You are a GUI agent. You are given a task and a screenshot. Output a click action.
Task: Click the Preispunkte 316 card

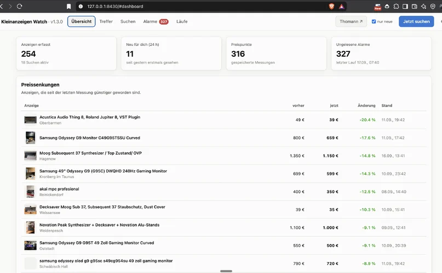click(276, 54)
